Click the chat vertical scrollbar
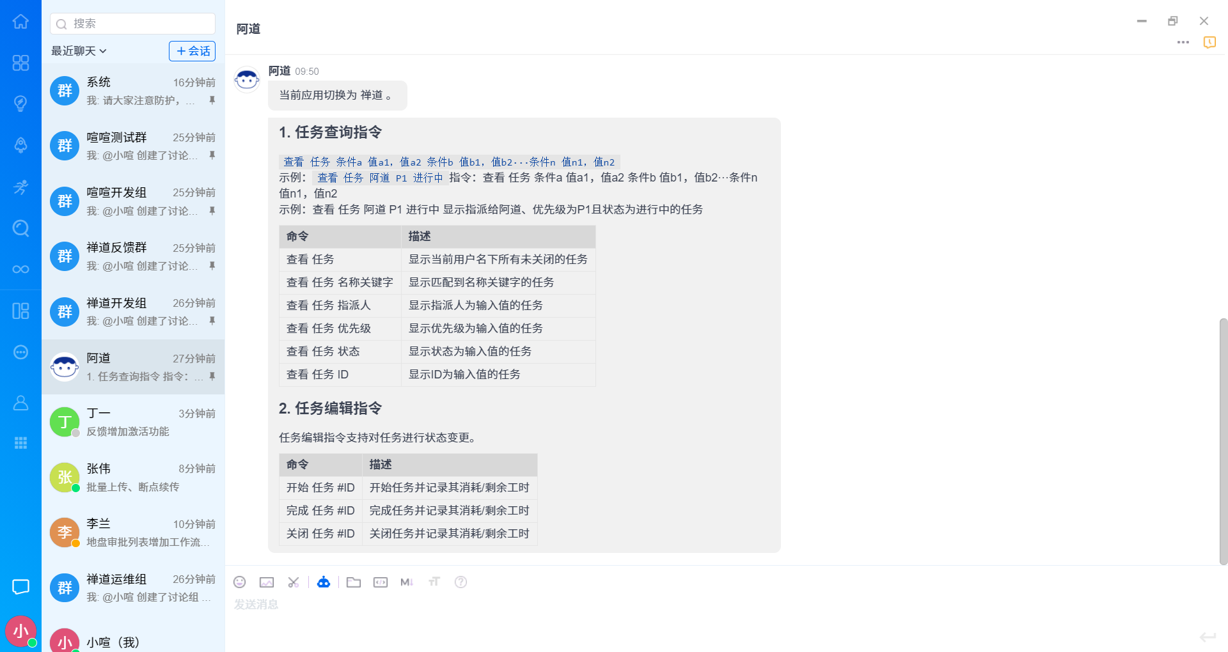 tap(1223, 441)
